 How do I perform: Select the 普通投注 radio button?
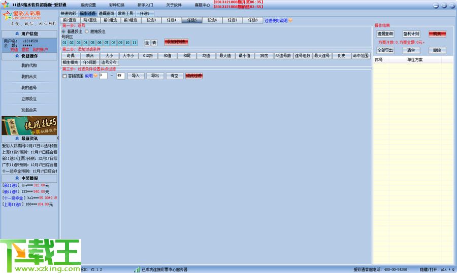pyautogui.click(x=64, y=31)
